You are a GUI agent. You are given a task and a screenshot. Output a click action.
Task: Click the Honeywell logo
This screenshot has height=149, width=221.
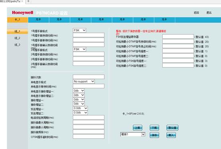click(22, 12)
